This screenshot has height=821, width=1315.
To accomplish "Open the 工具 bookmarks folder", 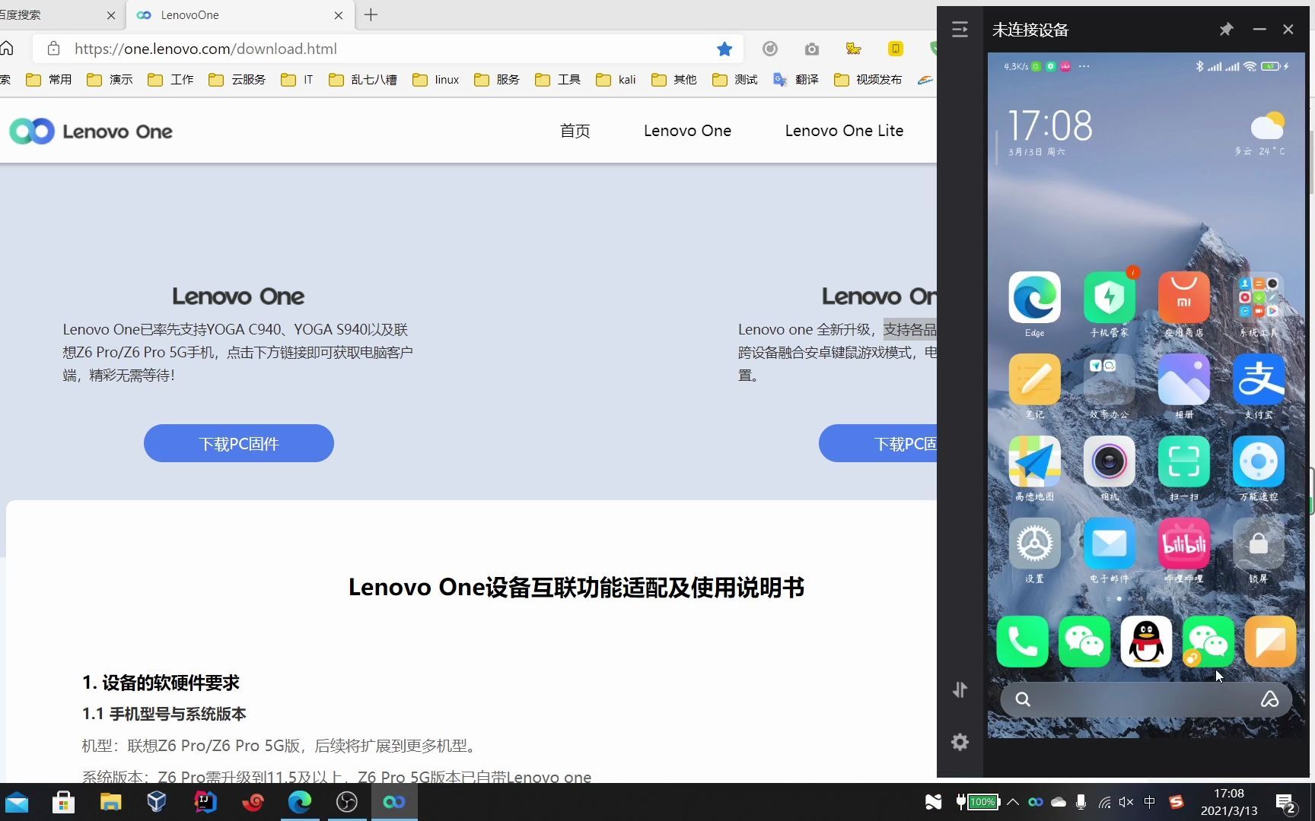I will click(557, 80).
